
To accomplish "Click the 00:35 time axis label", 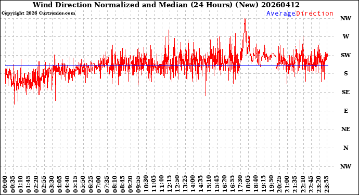I will (x=13, y=184).
